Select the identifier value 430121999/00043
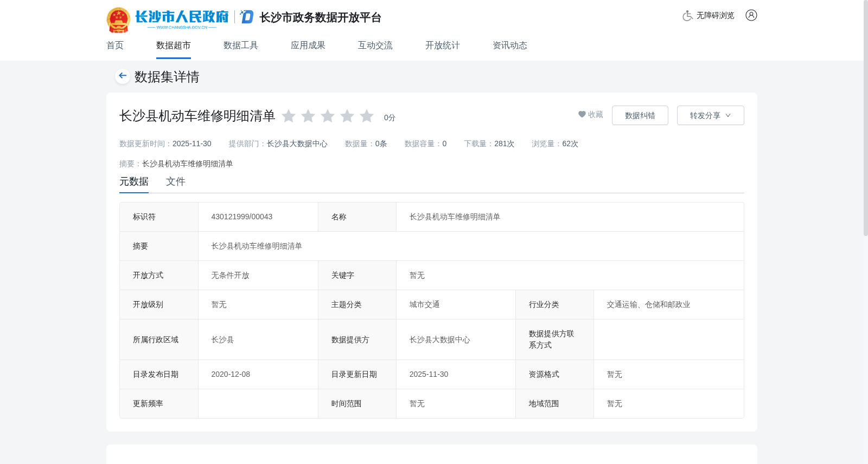Image resolution: width=868 pixels, height=464 pixels. tap(242, 217)
